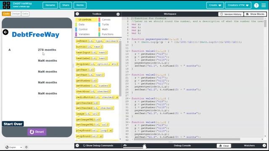The image size is (269, 151).
Task: Click the setText(id, text) block
Action: [x=90, y=75]
